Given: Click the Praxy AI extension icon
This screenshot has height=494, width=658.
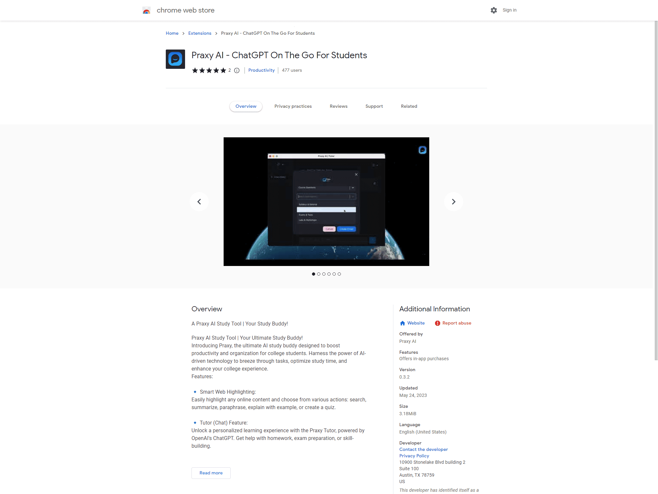Looking at the screenshot, I should [175, 59].
